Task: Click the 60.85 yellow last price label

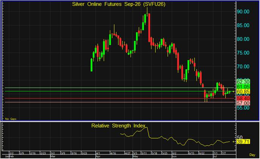Action: tap(243, 92)
